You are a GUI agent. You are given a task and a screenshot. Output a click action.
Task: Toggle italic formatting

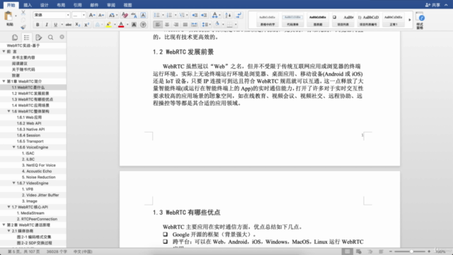[x=47, y=25]
